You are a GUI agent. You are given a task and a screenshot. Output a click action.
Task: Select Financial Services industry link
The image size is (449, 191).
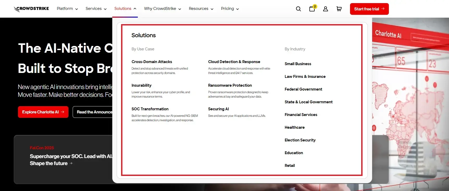[301, 115]
